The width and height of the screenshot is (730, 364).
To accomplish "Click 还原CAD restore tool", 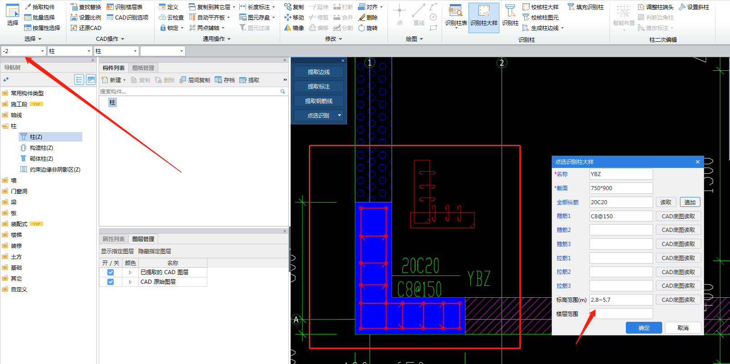I will (x=86, y=28).
